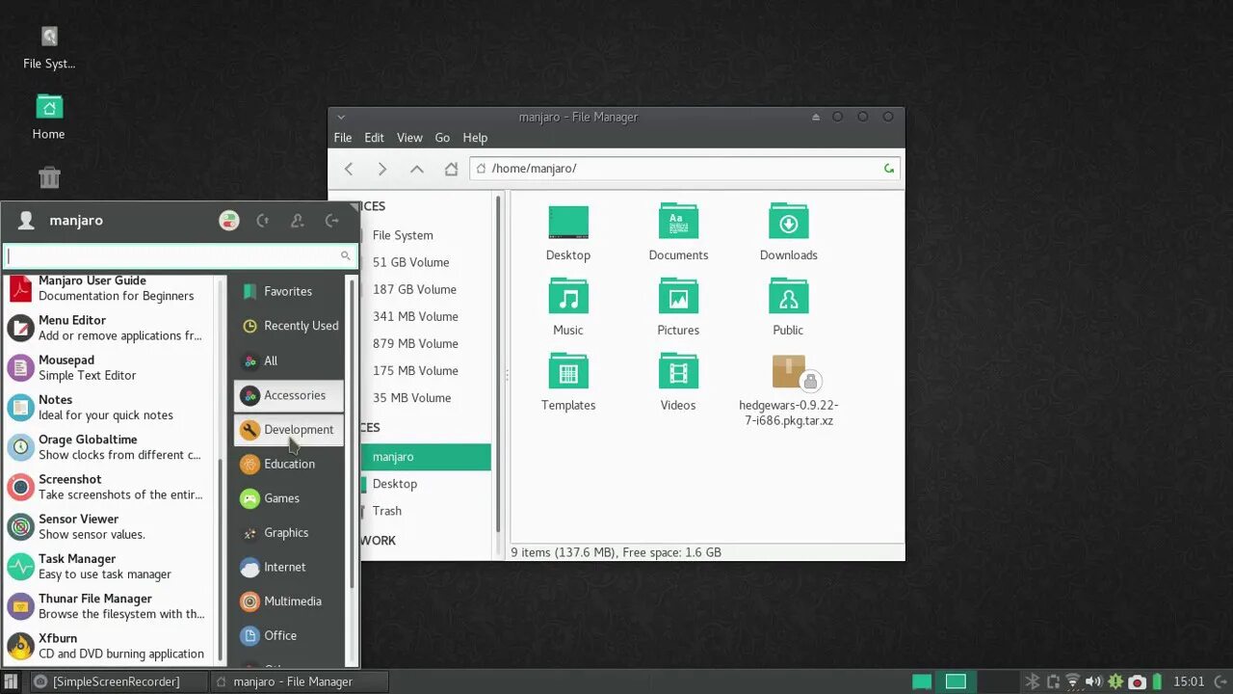
Task: Select hedgewars package file
Action: (789, 390)
